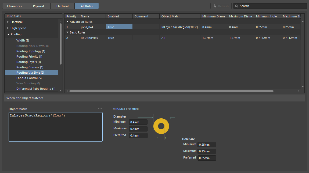Open the Electrical tab
The width and height of the screenshot is (309, 173).
(x=62, y=6)
